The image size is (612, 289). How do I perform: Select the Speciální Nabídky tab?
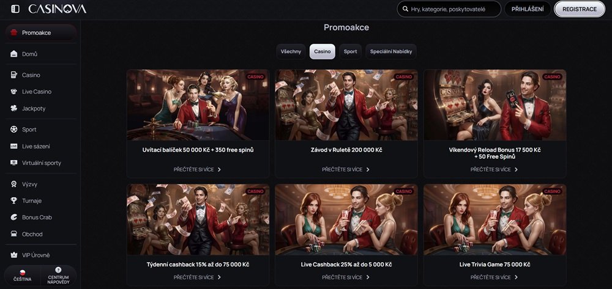391,51
